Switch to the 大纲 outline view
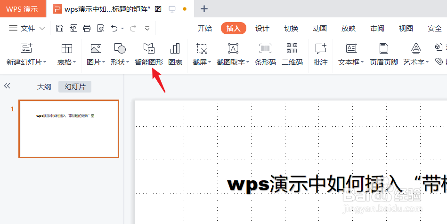Screen dimensions: 447x224 [x=44, y=87]
